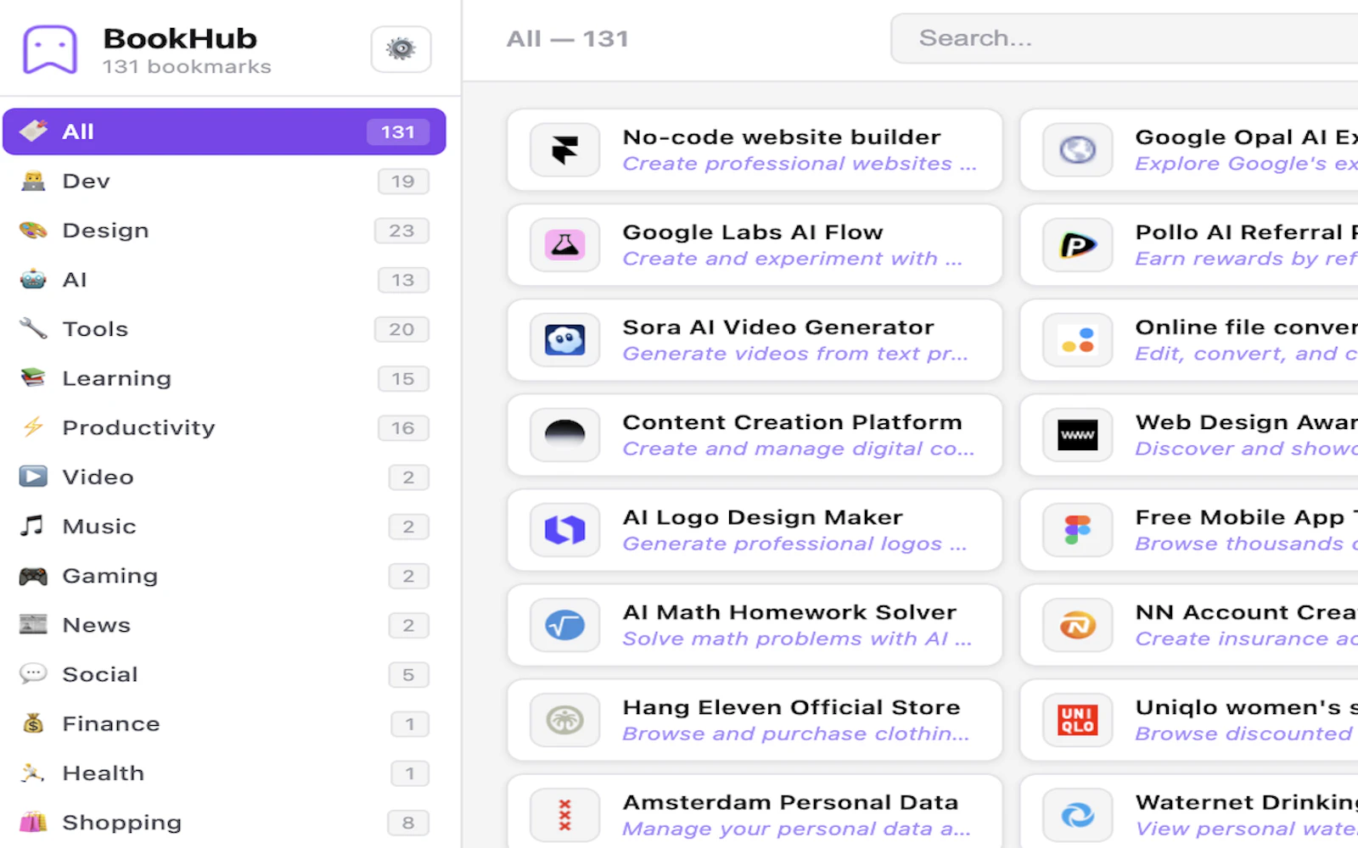Select the All category in sidebar

224,131
